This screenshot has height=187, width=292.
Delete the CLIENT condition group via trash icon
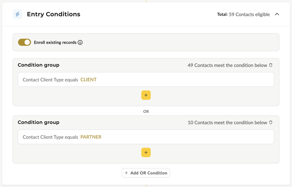[x=271, y=65]
